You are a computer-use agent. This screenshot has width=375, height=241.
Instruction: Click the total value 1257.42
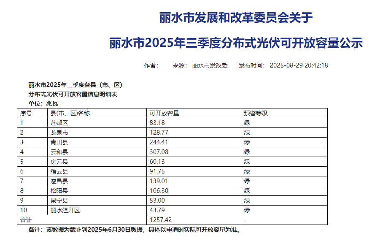[161, 220]
